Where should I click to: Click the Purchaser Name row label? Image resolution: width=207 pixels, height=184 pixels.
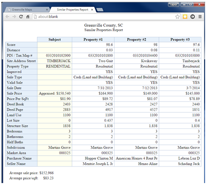(19, 159)
